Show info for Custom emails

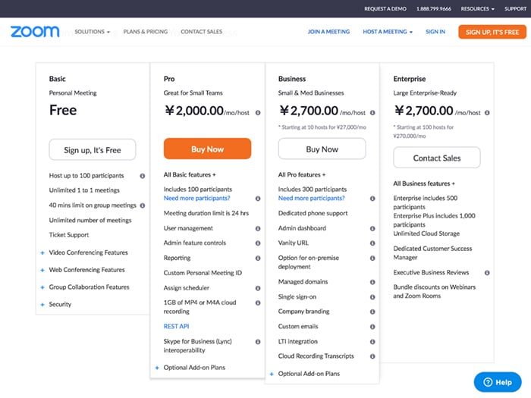(372, 327)
